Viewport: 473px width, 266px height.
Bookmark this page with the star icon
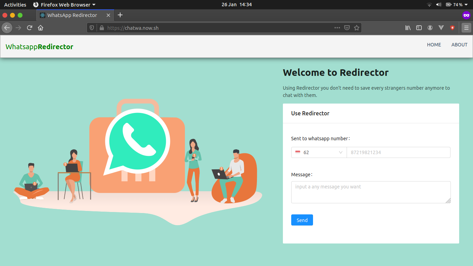(x=357, y=27)
